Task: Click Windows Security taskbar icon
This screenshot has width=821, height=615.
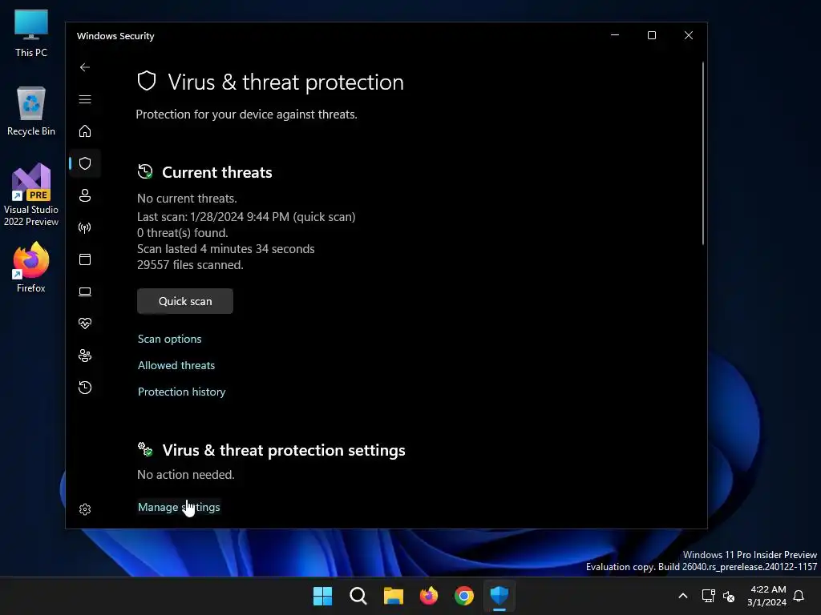Action: click(x=499, y=596)
